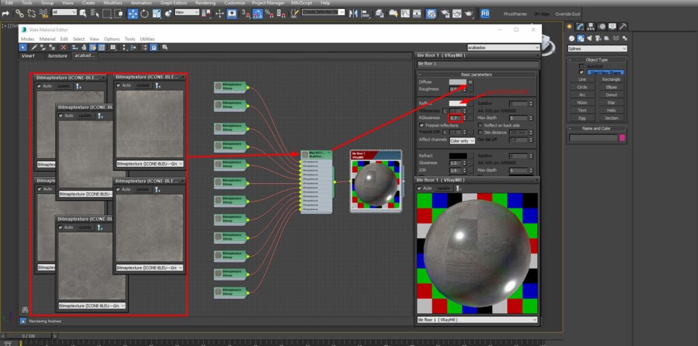
Task: Open the Create tab in Command Panel
Action: click(571, 27)
